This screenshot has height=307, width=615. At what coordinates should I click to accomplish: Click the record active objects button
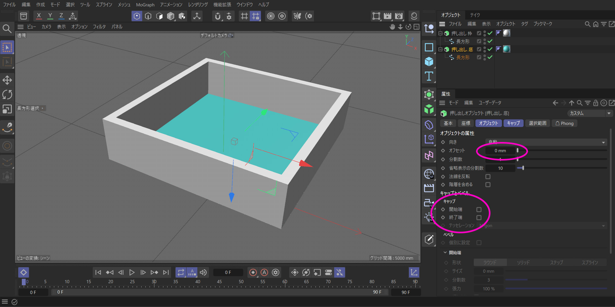tap(253, 272)
